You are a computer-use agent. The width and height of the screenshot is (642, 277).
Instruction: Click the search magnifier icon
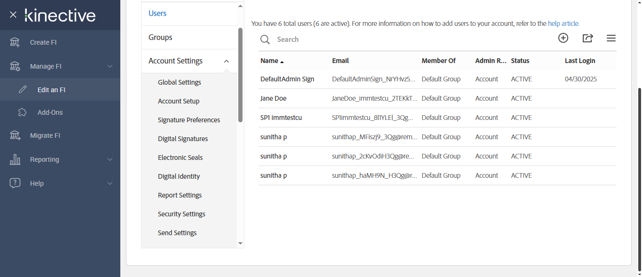[x=265, y=40]
